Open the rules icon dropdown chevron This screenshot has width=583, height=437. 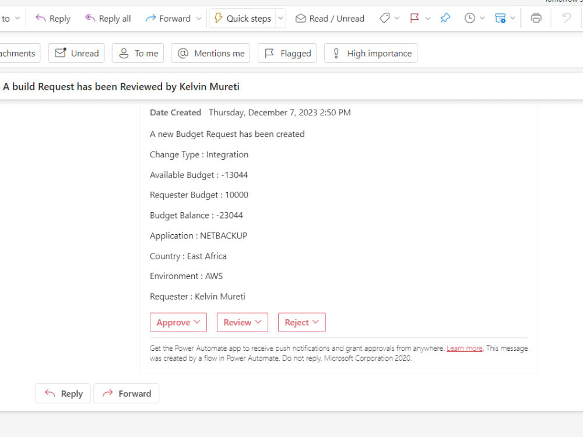click(x=512, y=18)
